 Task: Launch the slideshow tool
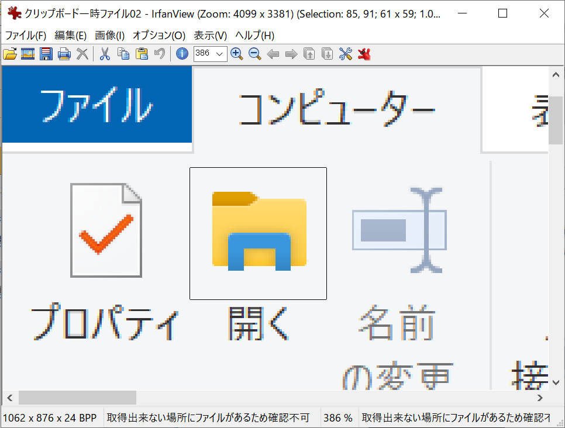point(27,53)
